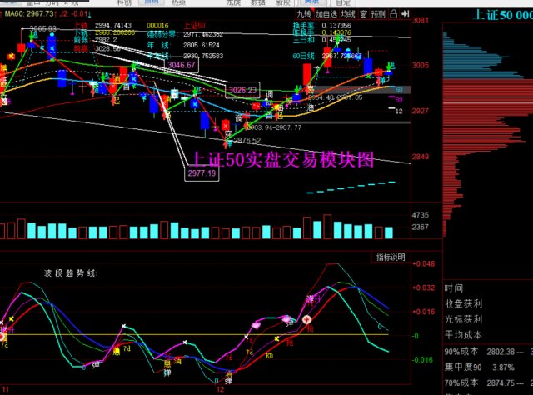Open the 指标说明 indicator description
533x395 pixels.
pyautogui.click(x=391, y=257)
